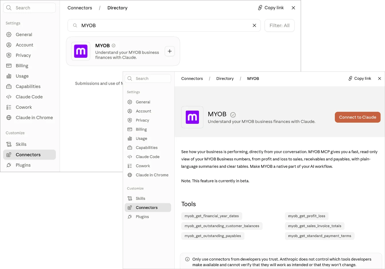This screenshot has height=269, width=385.
Task: Open Account settings in back window
Action: [30, 45]
